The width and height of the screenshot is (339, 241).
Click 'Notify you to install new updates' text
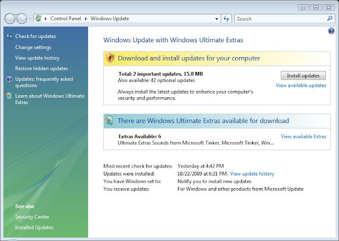tap(214, 181)
